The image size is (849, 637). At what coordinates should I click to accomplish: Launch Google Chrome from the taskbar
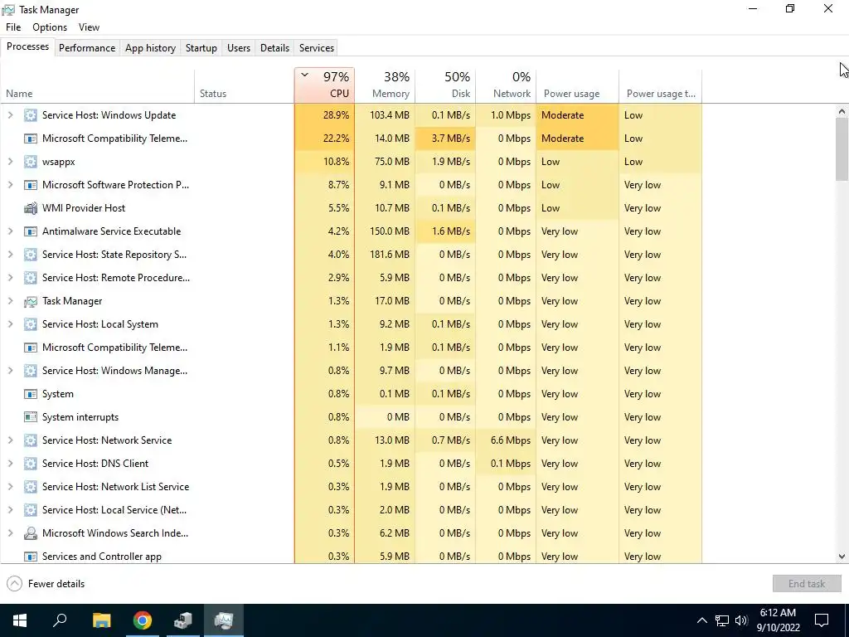(x=143, y=620)
